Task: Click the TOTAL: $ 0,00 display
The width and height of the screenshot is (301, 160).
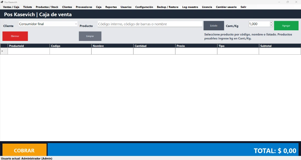Action: [x=275, y=151]
